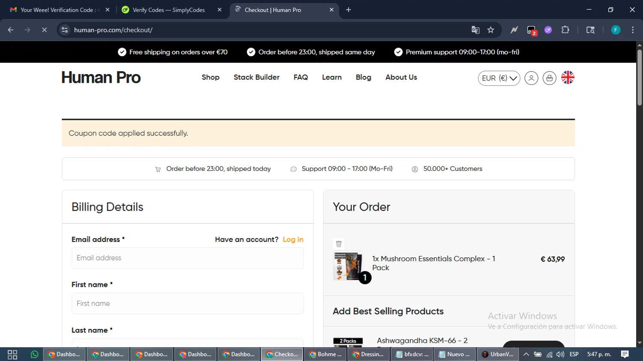Open the browser extensions puzzle icon
Viewport: 643px width, 361px height.
coord(565,30)
